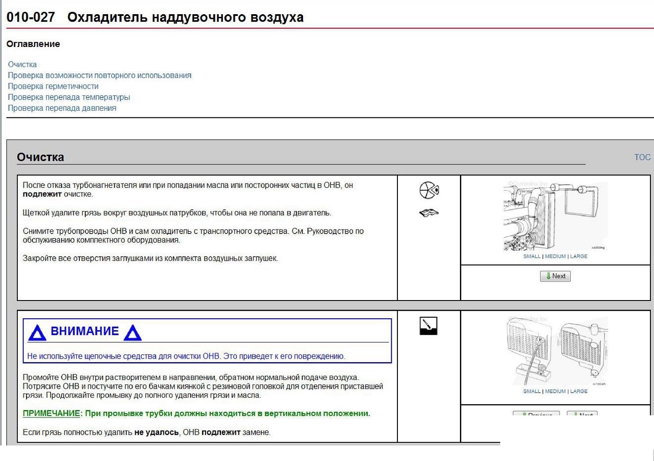Screen dimensions: 654x461
Task: Click Next button under first image
Action: point(555,276)
